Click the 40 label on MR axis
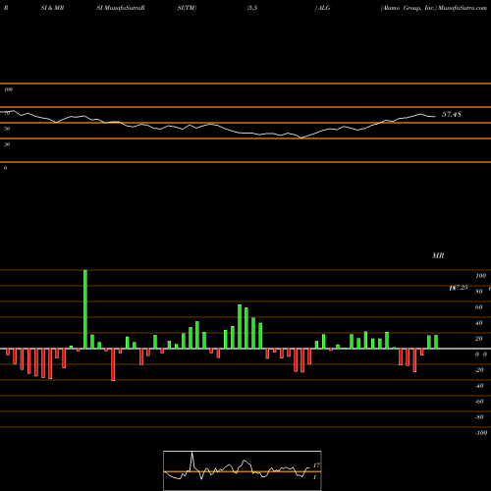491x491 pixels. tap(479, 323)
